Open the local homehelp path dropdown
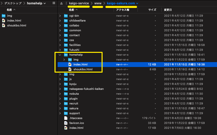The width and height of the screenshot is (217, 135). click(x=45, y=3)
